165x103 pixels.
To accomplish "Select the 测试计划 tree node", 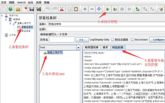I will [x=14, y=15].
